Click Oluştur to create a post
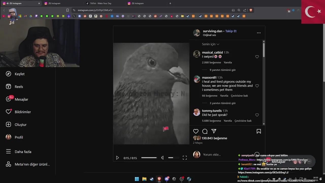 (16, 125)
